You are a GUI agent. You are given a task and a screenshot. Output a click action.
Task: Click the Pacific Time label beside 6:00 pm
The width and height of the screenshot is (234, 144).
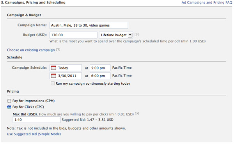pyautogui.click(x=122, y=75)
